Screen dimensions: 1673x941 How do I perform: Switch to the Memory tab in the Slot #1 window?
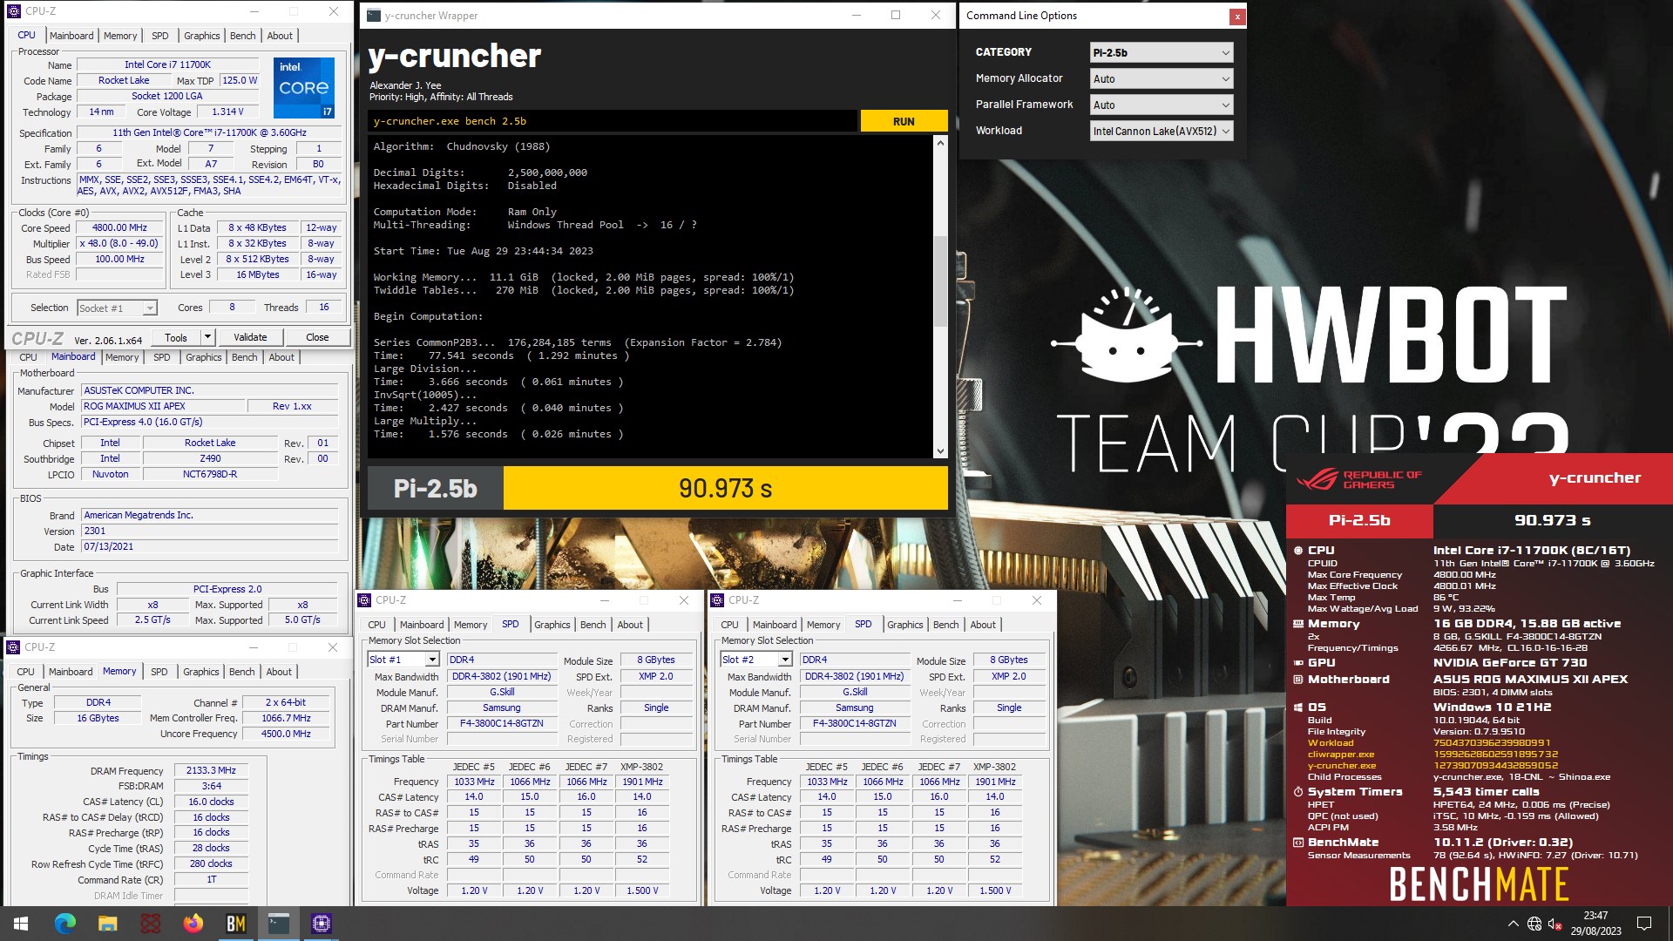coord(471,625)
